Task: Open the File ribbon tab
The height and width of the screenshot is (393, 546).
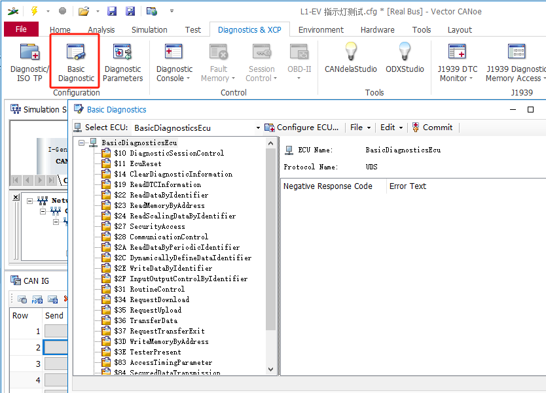Action: tap(21, 29)
